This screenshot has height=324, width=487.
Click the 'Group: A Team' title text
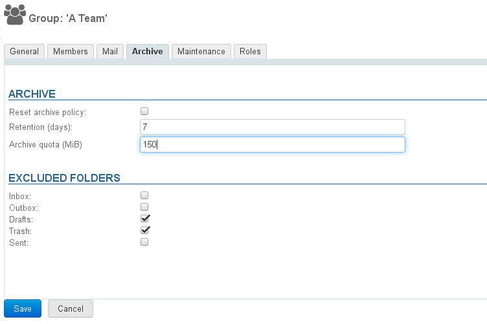pos(68,18)
